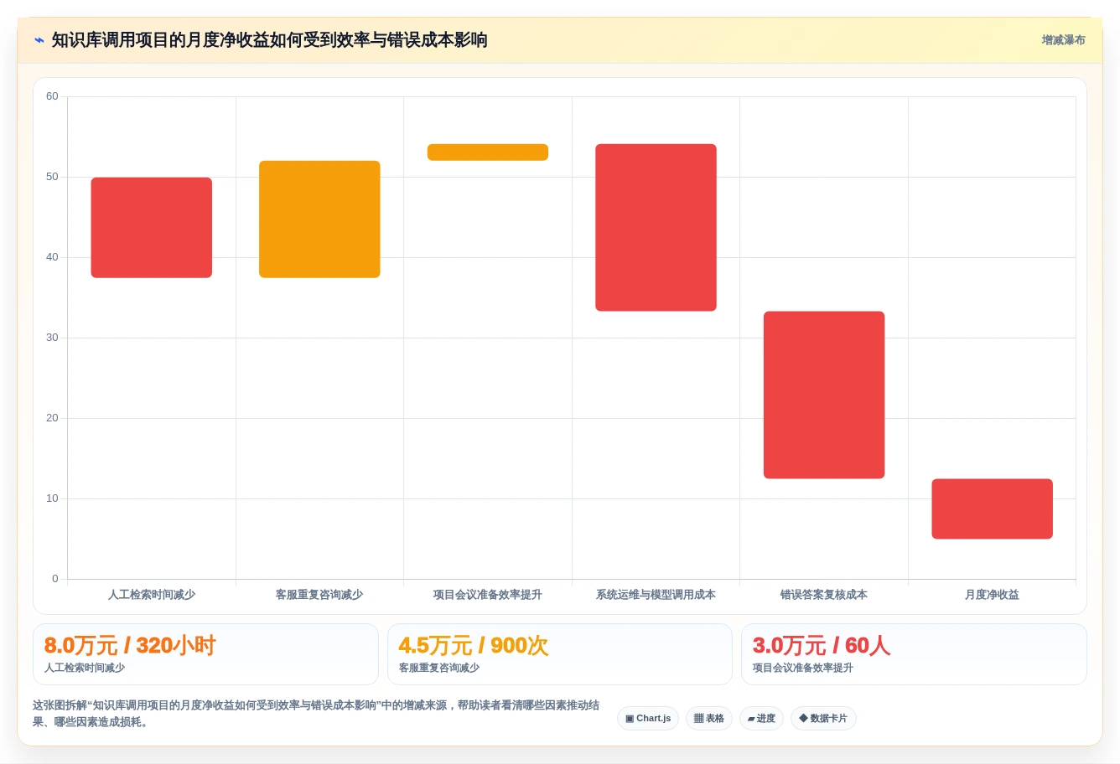Select the 进度 tag chip
The height and width of the screenshot is (764, 1120).
click(x=761, y=719)
